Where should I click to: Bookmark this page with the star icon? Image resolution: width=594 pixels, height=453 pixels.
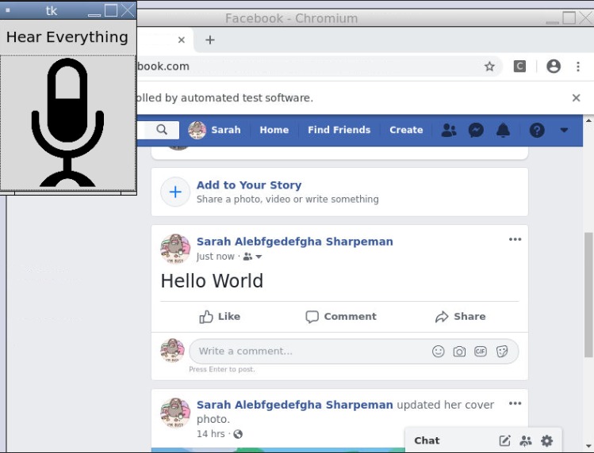(x=489, y=67)
